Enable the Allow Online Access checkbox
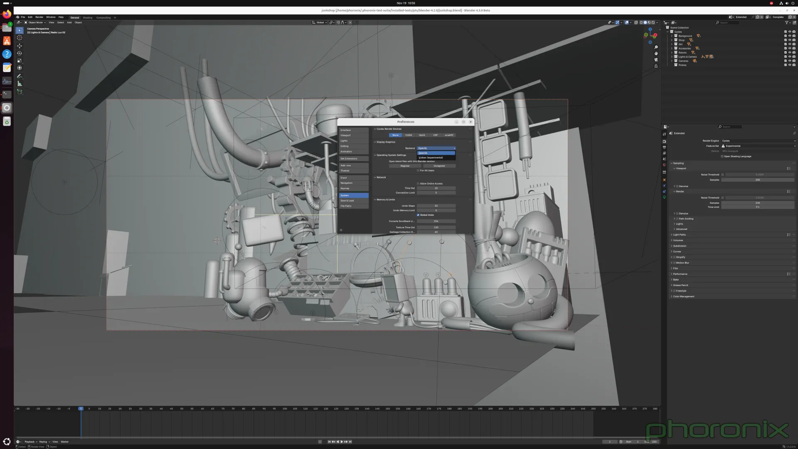The width and height of the screenshot is (798, 449). point(419,183)
